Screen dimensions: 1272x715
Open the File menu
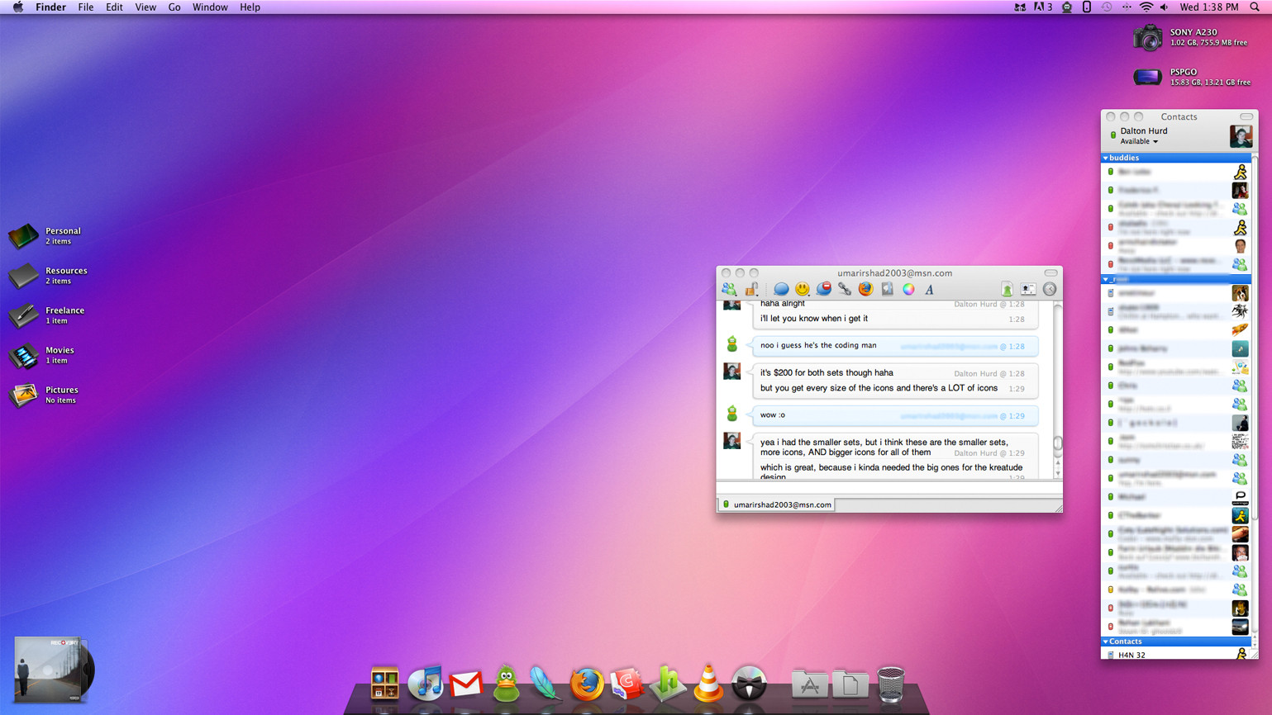click(85, 7)
